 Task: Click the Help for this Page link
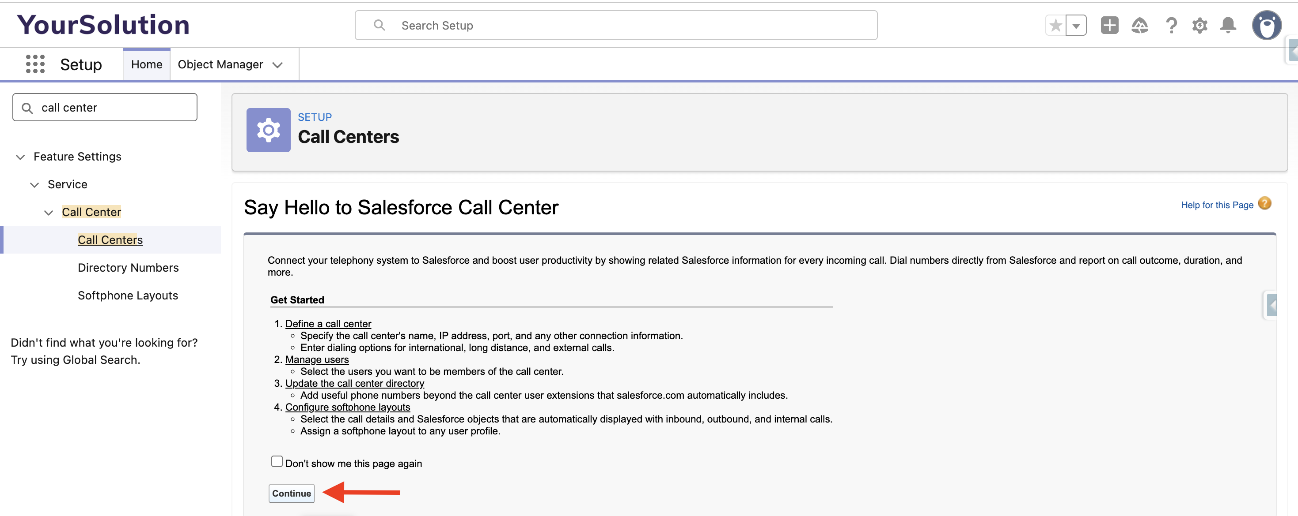(1217, 205)
